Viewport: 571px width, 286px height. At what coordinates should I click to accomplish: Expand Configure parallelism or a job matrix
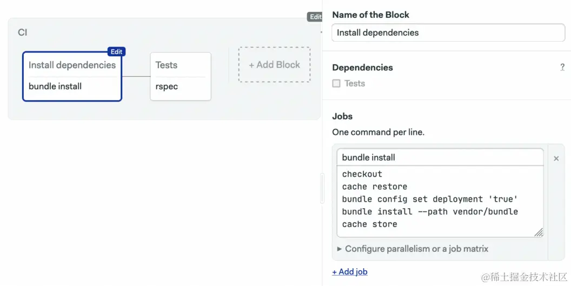(412, 249)
